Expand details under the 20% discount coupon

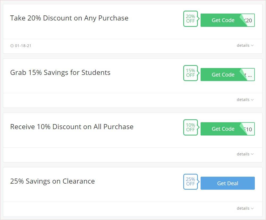245,45
